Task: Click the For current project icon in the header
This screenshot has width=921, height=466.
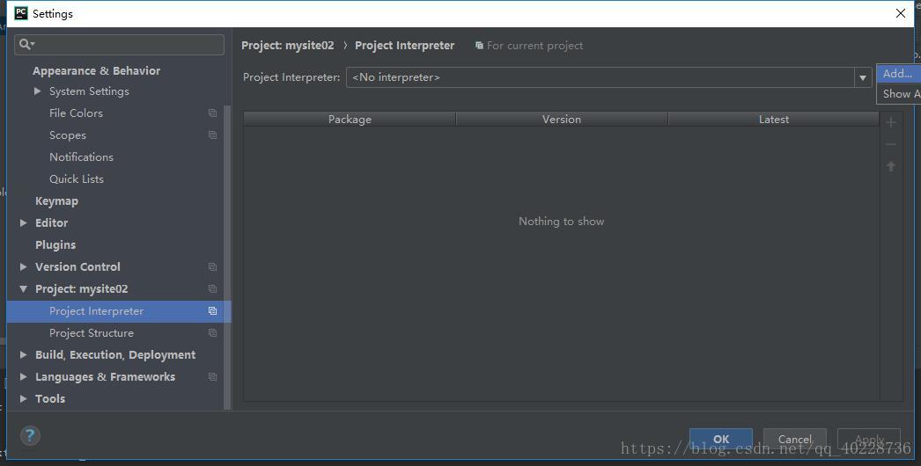Action: pyautogui.click(x=479, y=45)
